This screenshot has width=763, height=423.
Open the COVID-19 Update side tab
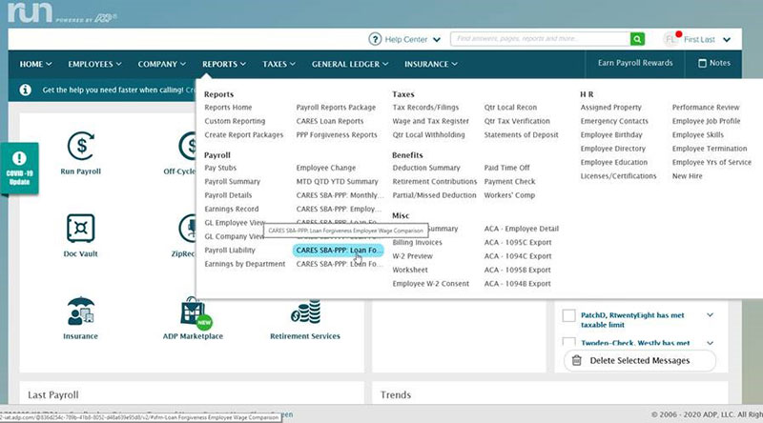pos(19,169)
